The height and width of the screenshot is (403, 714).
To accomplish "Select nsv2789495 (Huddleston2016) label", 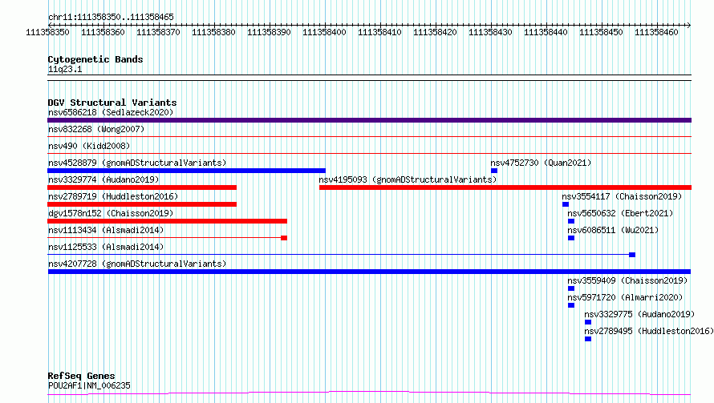I will pos(649,331).
